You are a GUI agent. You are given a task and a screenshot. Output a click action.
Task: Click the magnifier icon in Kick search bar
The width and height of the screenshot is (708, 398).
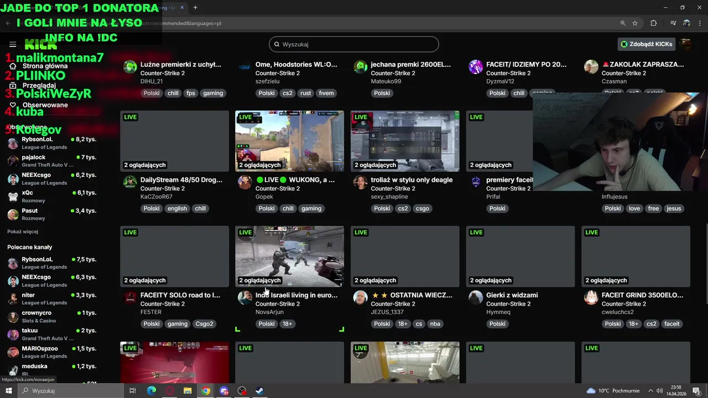coord(276,44)
